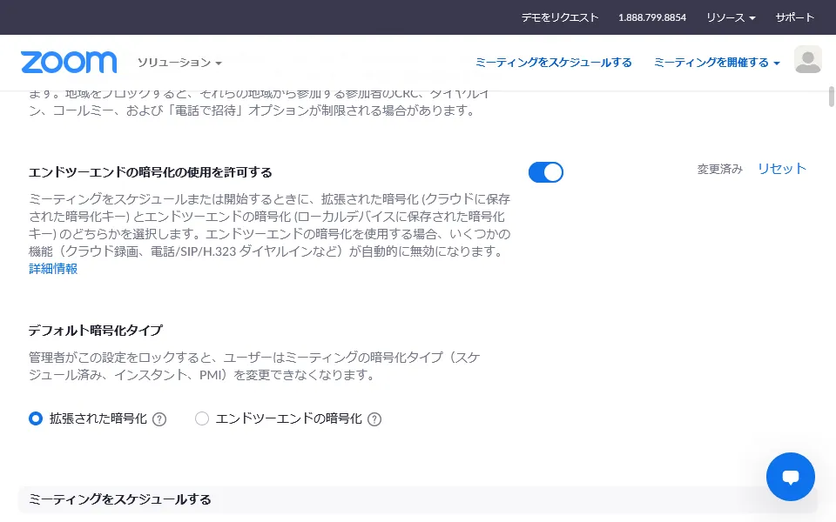Expand ミーティングを開催する dropdown
This screenshot has height=522, width=836.
point(716,63)
